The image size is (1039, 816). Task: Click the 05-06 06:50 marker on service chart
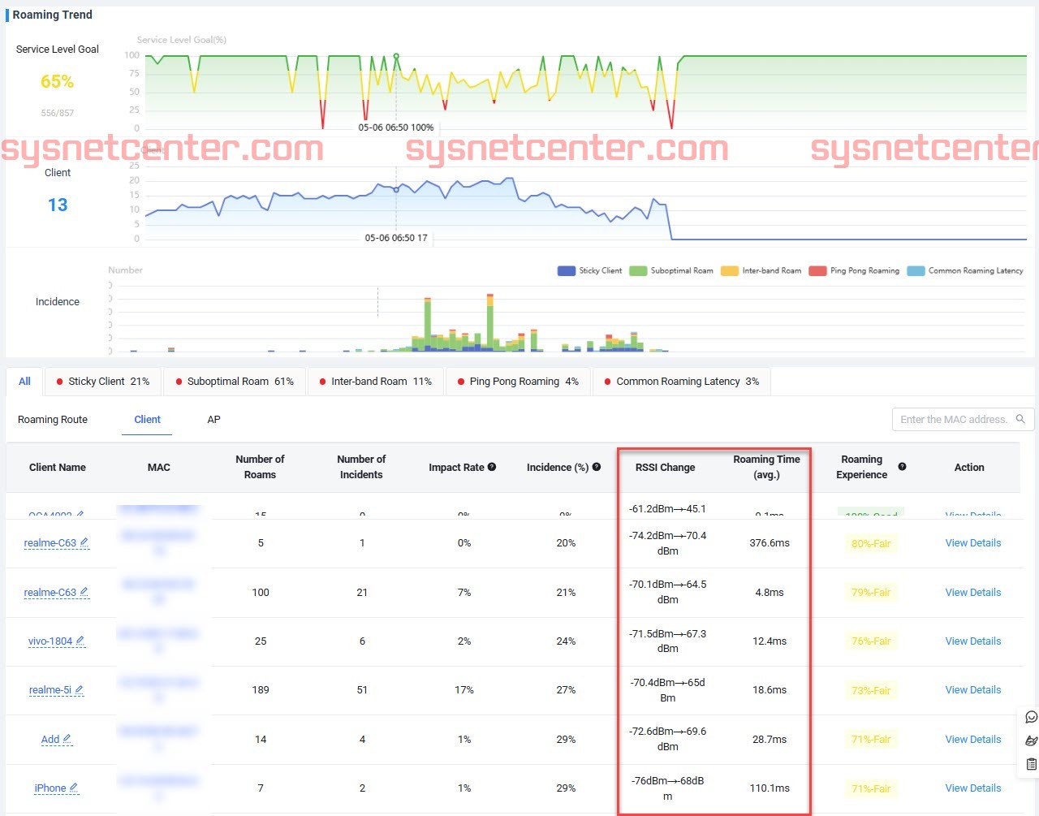(396, 56)
